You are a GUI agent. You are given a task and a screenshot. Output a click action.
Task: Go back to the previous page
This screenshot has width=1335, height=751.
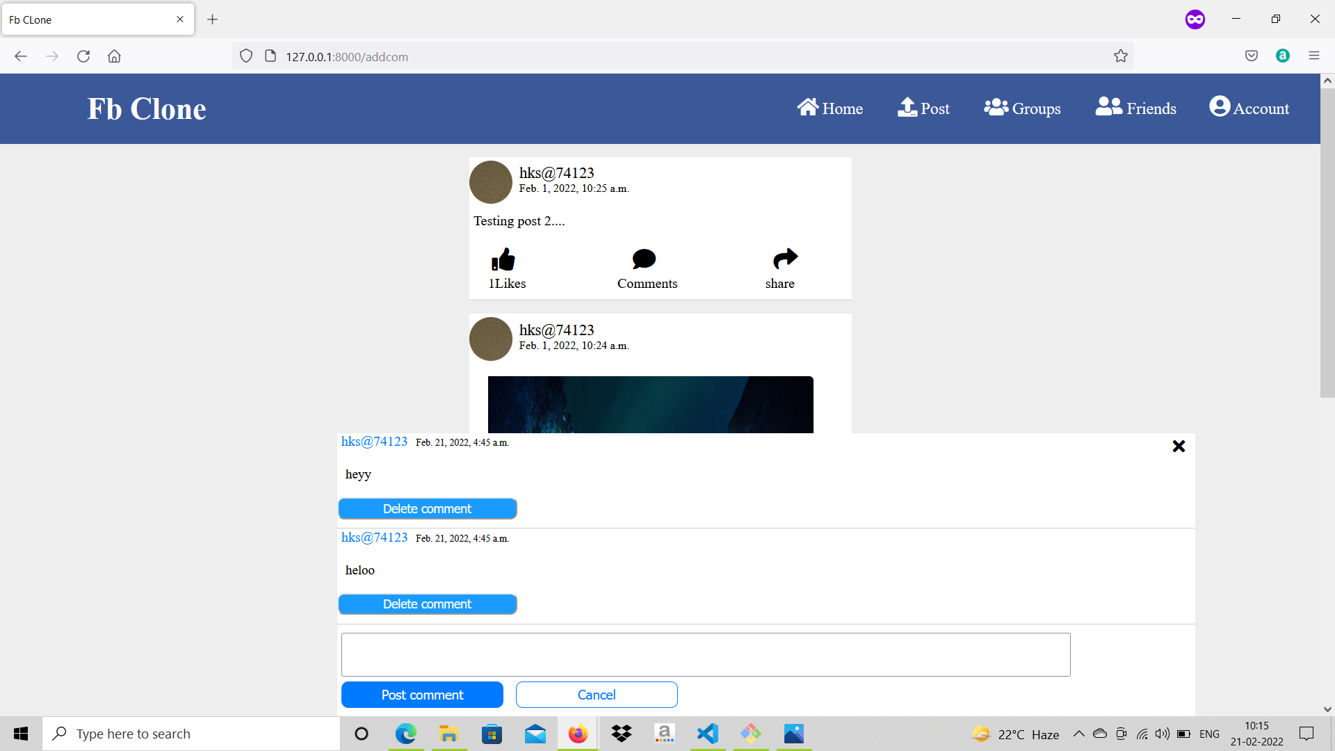click(x=21, y=56)
